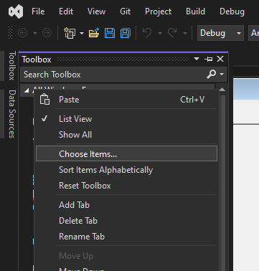
Task: Click the Search Toolbox magnifier icon
Action: point(211,75)
